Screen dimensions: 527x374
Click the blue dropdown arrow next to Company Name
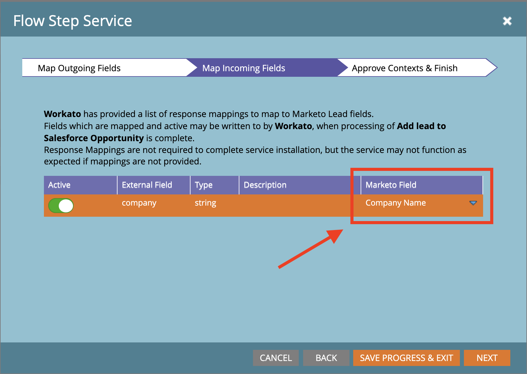tap(473, 203)
